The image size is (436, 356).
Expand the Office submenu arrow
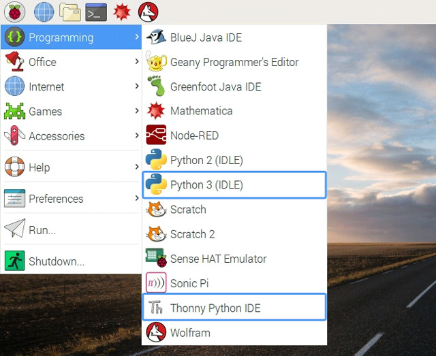(x=136, y=61)
